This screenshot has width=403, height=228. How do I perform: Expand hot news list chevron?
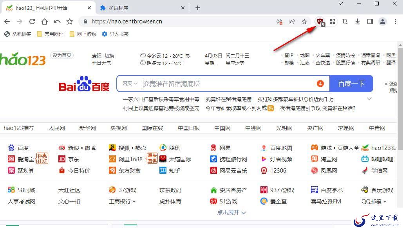[369, 99]
